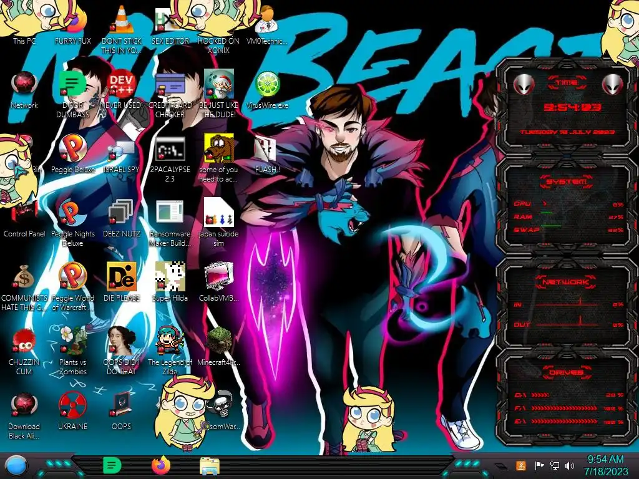Click the orange Java tray icon
This screenshot has width=639, height=479.
[521, 466]
